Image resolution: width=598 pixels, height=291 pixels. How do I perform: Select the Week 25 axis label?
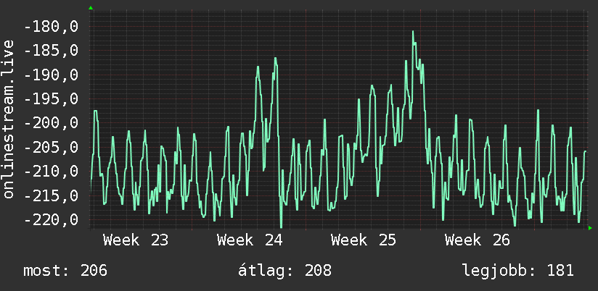364,240
